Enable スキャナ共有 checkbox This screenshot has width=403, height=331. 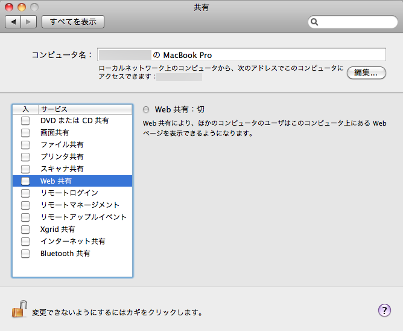pos(25,169)
